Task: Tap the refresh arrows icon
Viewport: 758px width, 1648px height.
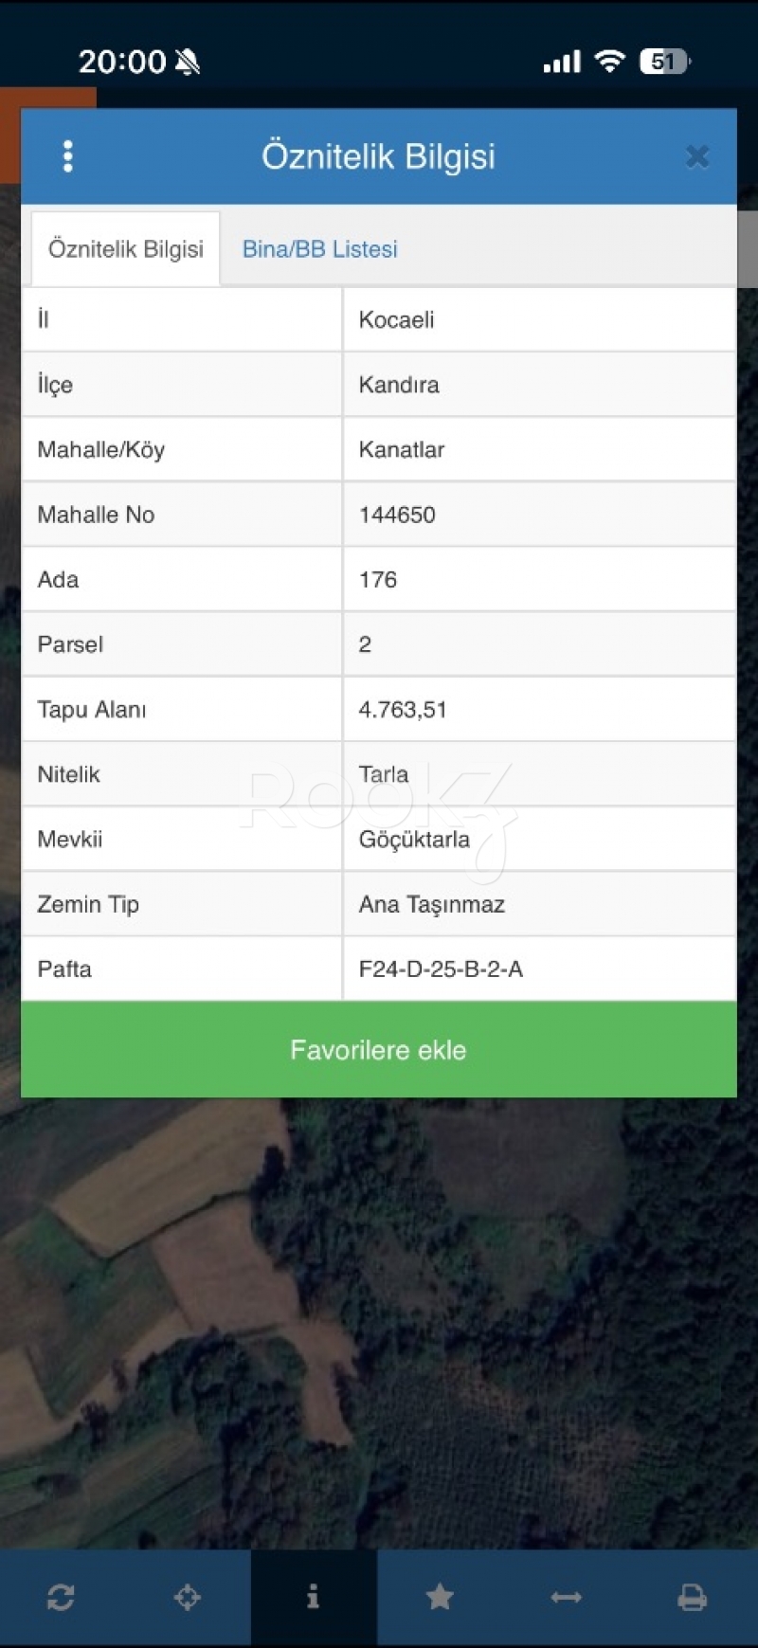Action: tap(62, 1597)
